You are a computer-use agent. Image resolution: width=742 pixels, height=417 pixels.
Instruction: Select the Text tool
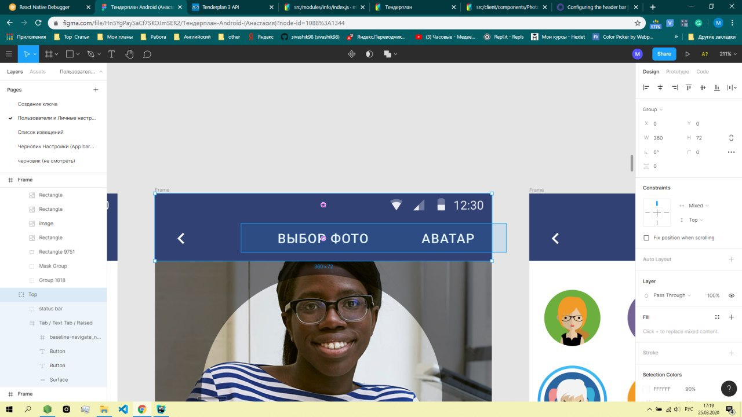[111, 54]
